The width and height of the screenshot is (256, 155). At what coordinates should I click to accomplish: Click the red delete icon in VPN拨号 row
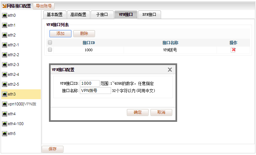(233, 50)
